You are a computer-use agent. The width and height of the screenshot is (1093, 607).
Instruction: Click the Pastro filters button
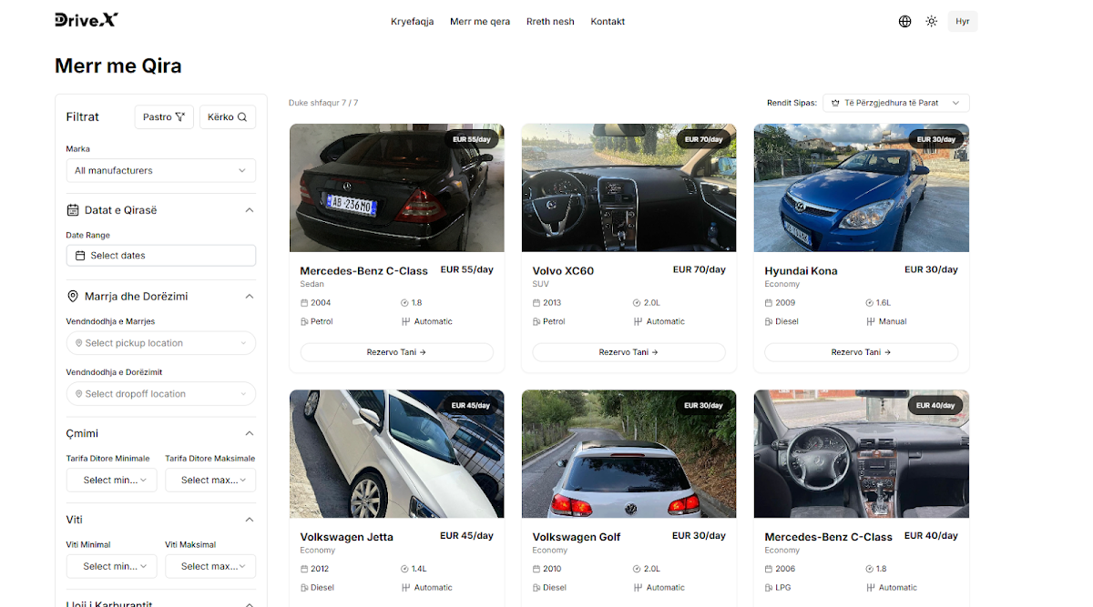pos(164,116)
